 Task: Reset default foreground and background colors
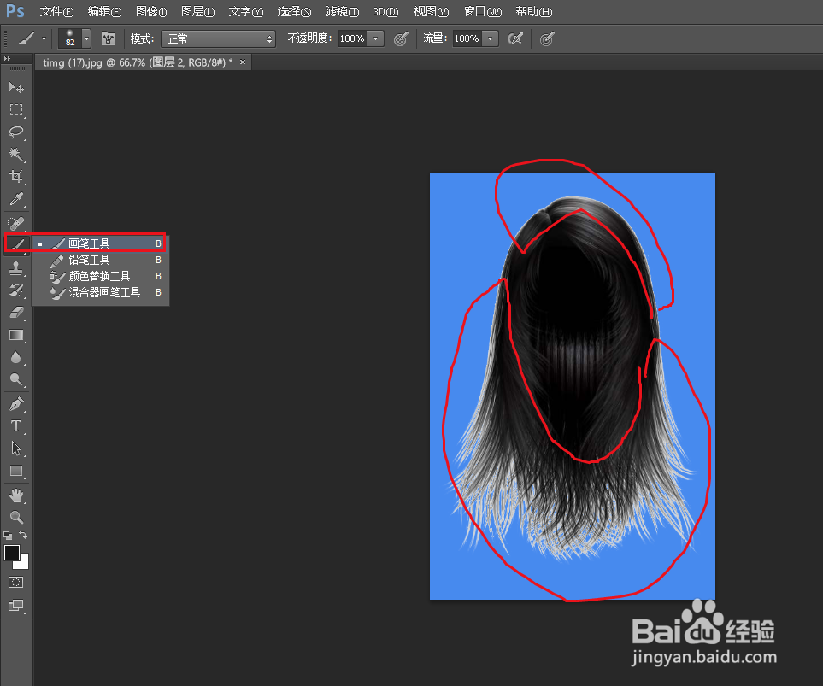click(8, 536)
